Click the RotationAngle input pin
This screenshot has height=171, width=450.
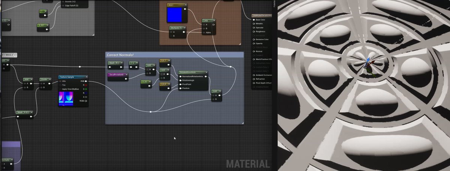(x=180, y=80)
